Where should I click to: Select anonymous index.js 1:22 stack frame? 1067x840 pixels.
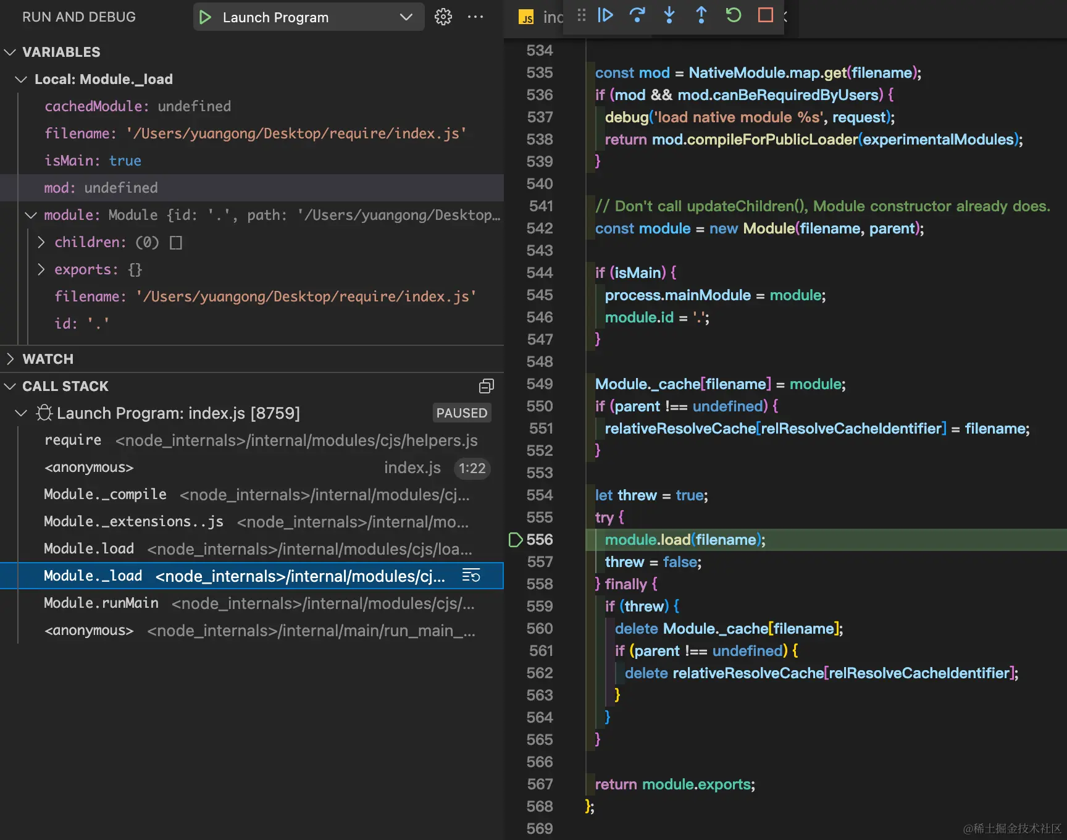tap(252, 468)
